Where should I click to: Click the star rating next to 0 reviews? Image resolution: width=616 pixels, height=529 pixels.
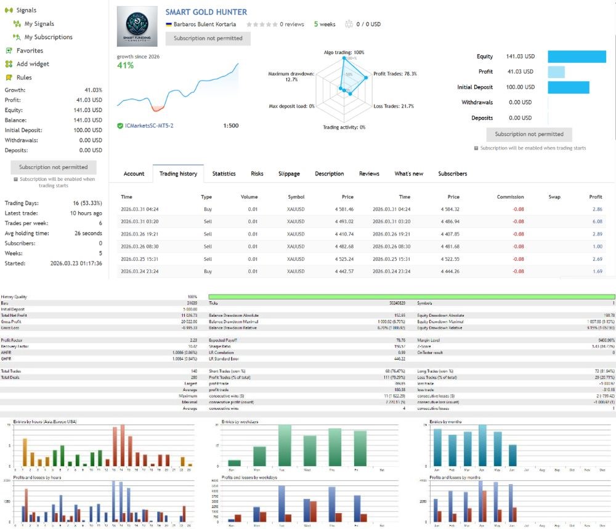[x=262, y=25]
